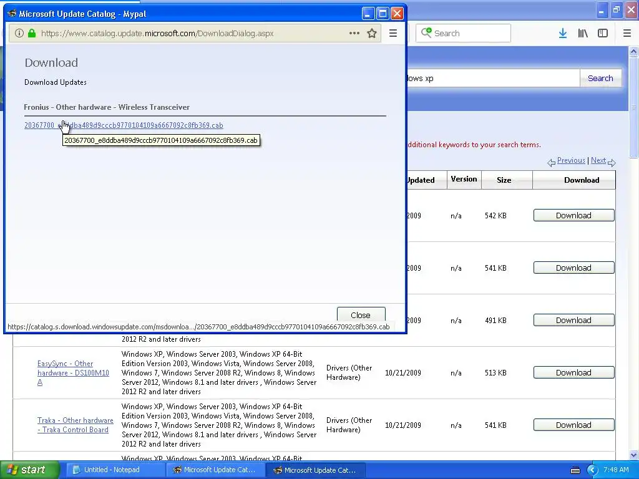
Task: Switch to Untitled - Notepad taskbar item
Action: (x=115, y=470)
